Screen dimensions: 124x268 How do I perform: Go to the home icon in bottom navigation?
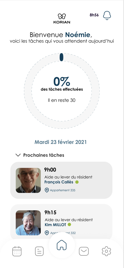pos(62,245)
